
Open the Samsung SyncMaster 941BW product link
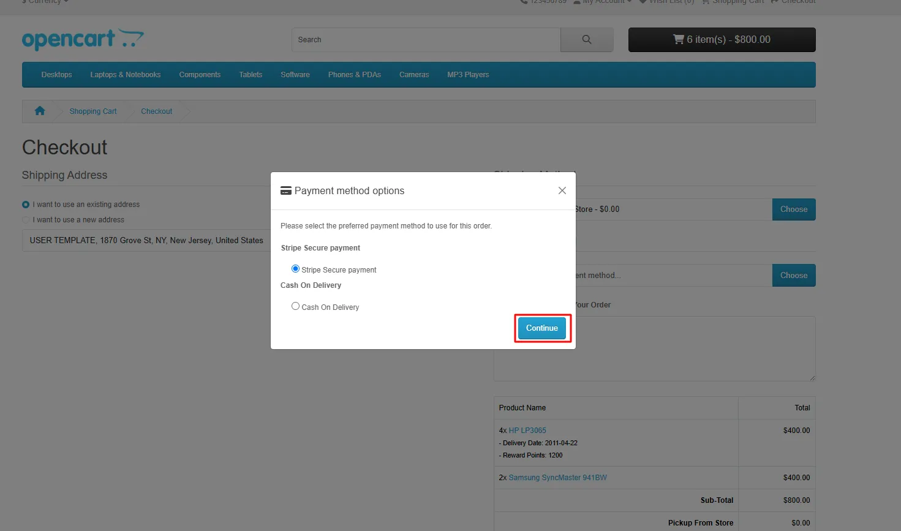(557, 478)
